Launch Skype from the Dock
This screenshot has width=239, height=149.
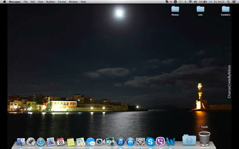150,141
